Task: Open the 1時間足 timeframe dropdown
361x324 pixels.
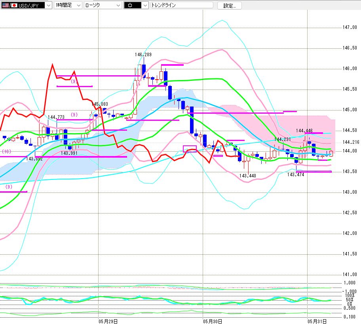Action: point(68,5)
